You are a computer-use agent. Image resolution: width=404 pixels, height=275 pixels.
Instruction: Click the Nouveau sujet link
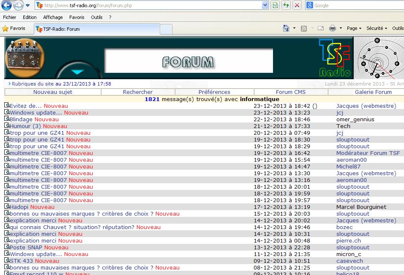point(53,92)
